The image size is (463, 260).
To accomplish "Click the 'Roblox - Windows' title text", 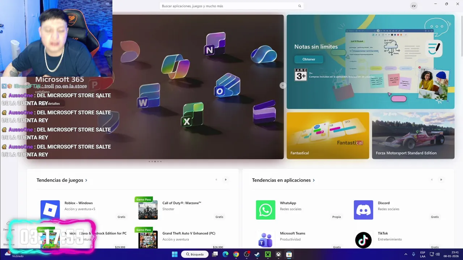I will pyautogui.click(x=78, y=203).
